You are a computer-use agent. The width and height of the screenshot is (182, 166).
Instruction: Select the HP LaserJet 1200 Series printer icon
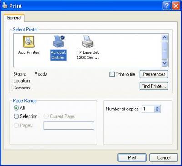(x=88, y=41)
